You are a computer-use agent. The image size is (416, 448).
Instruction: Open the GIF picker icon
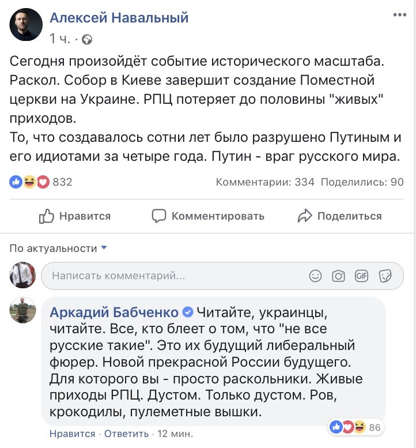(x=361, y=276)
